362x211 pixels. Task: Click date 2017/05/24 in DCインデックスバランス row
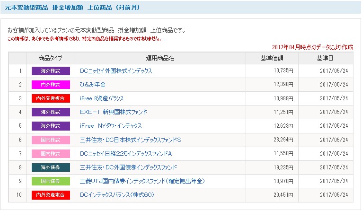[x=334, y=195]
